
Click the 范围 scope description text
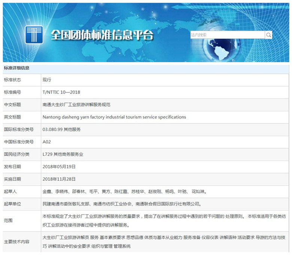150,220
